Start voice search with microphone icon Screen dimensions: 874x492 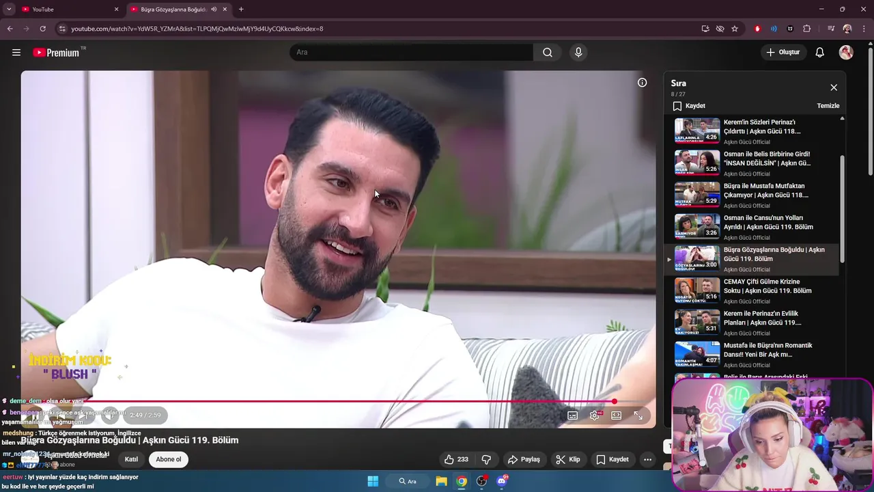(578, 53)
